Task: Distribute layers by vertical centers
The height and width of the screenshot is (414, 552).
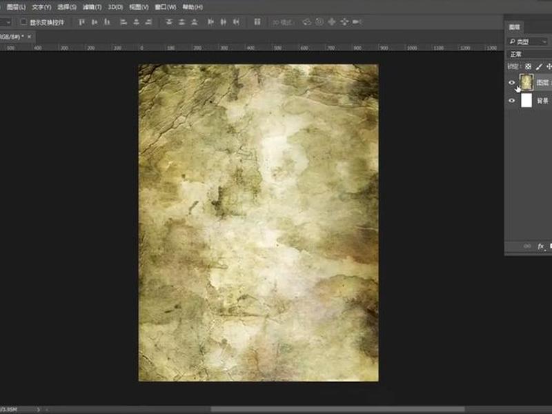Action: pyautogui.click(x=181, y=22)
